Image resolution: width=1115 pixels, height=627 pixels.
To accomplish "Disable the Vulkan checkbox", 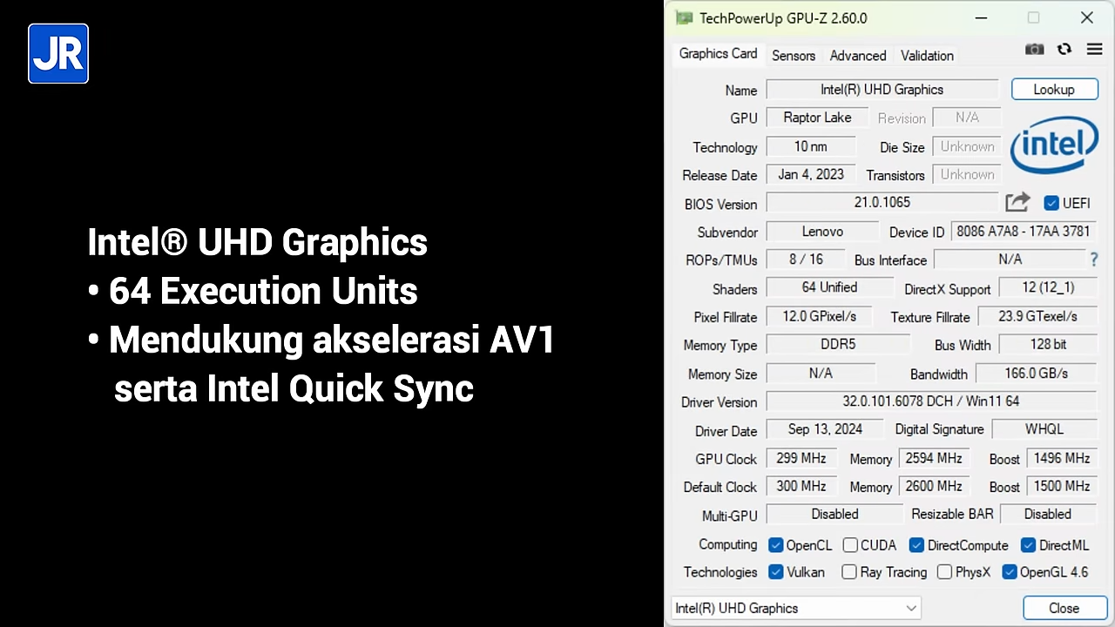I will 775,572.
